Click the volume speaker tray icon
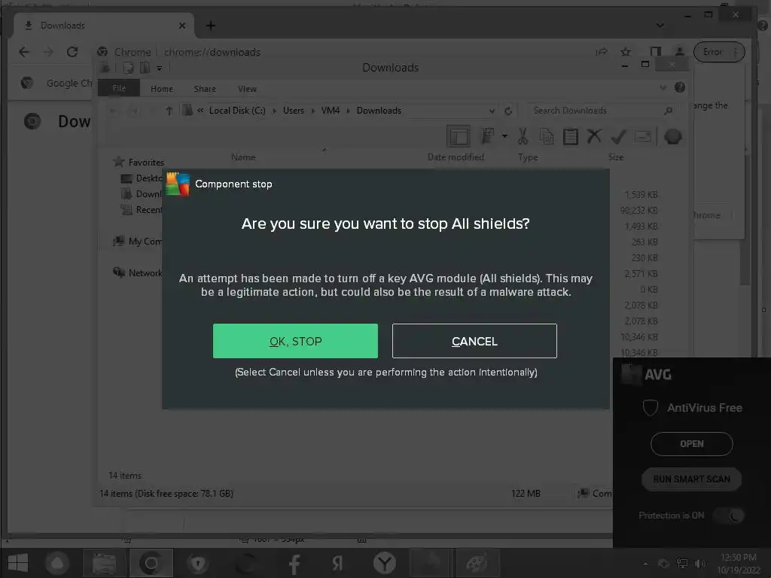The width and height of the screenshot is (771, 578). [x=699, y=563]
